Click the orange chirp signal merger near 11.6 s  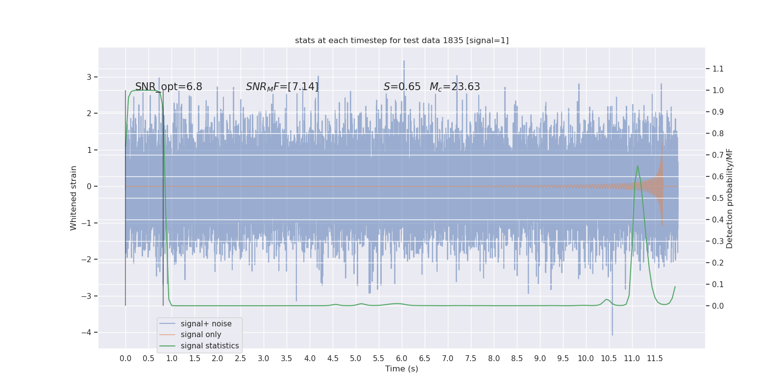[x=661, y=185]
